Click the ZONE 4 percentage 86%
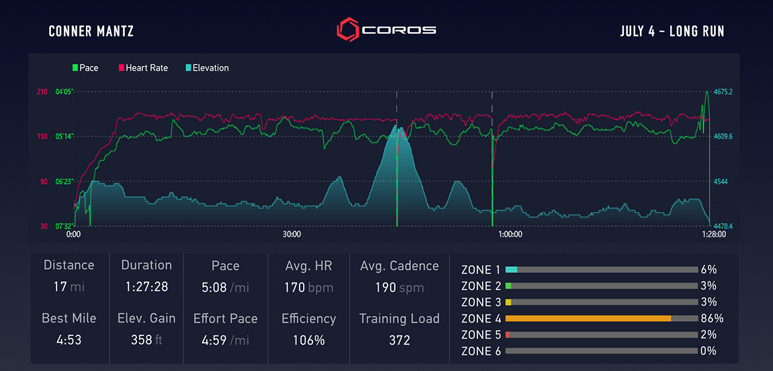773x371 pixels. tap(712, 319)
